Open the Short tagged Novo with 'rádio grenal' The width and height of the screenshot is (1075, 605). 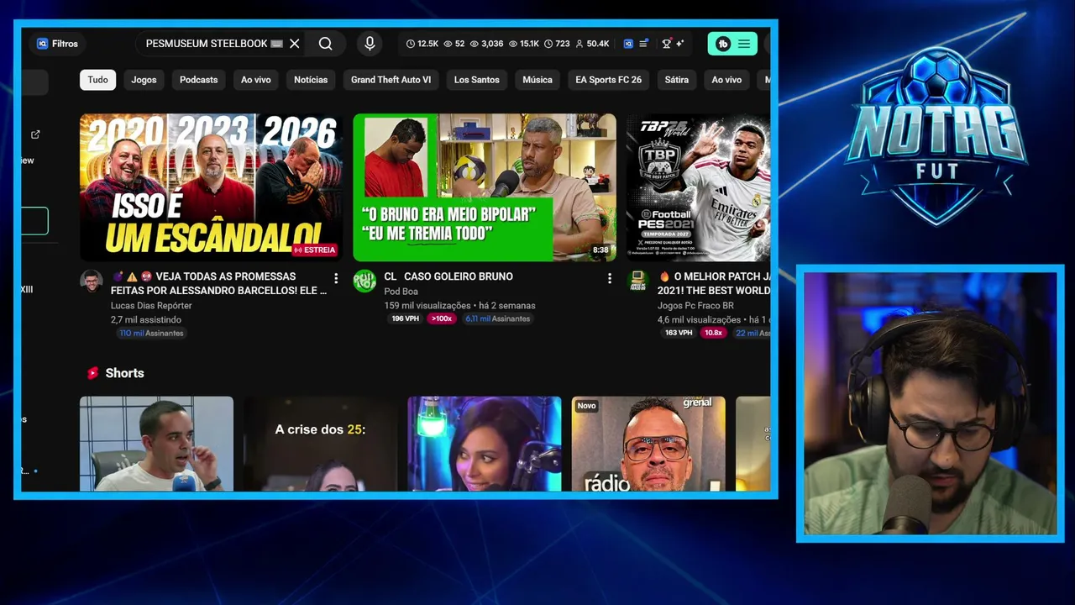[x=648, y=444]
